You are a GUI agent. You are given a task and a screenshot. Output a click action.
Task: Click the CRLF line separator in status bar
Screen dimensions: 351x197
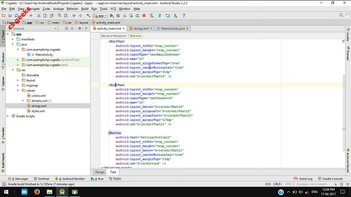[x=278, y=184]
